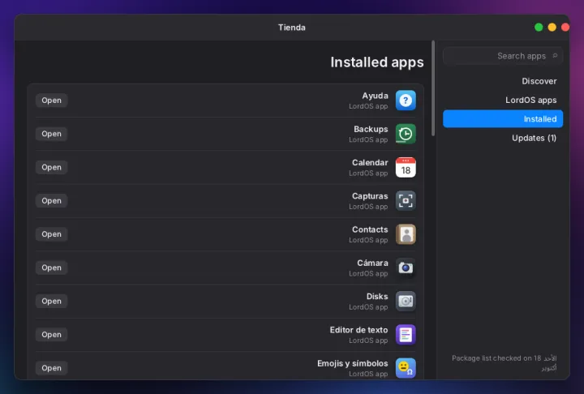Click the Package list checked status text
Screen dimensions: 584x394
tap(505, 362)
